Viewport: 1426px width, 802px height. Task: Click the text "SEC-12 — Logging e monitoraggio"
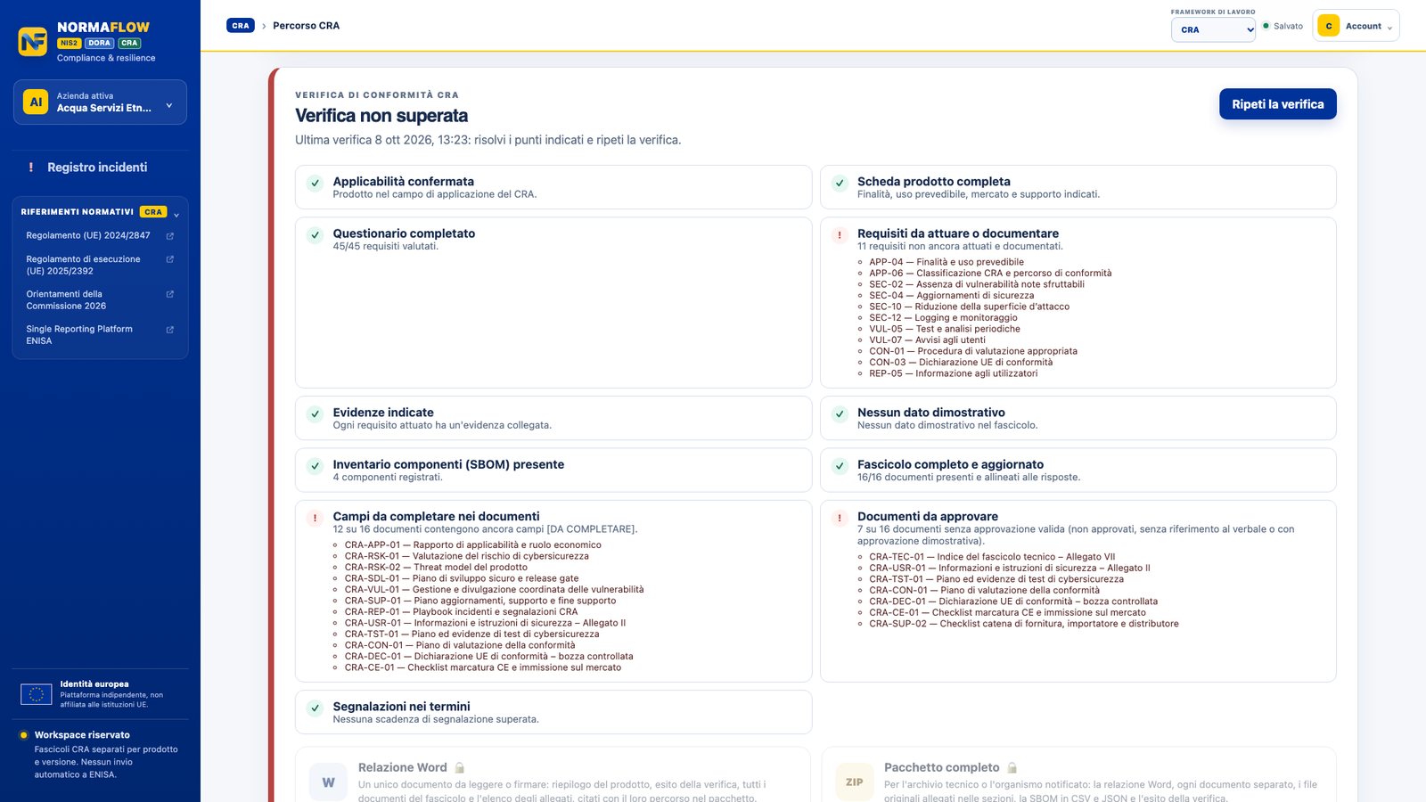coord(943,318)
